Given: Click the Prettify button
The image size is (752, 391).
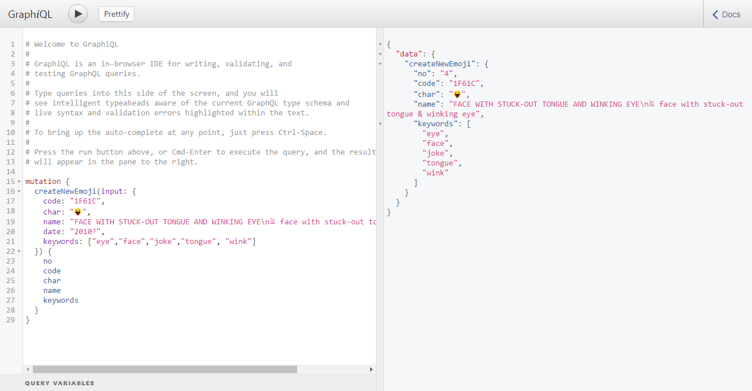Looking at the screenshot, I should pos(116,14).
